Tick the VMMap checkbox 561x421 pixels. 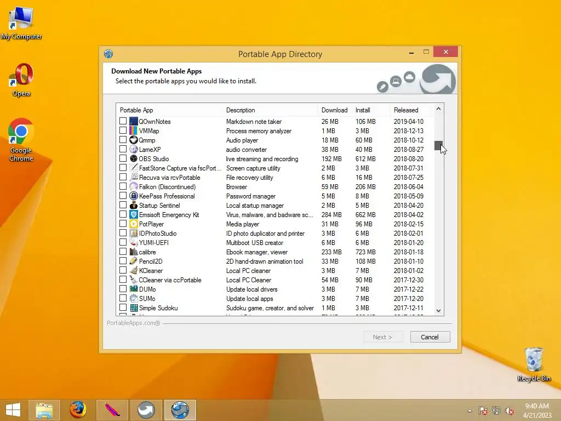[x=123, y=130]
